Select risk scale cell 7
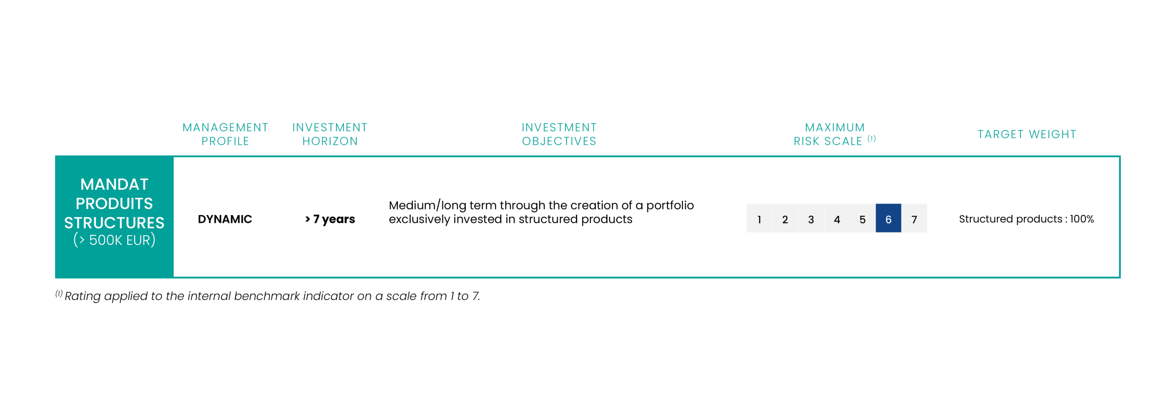 click(x=914, y=219)
